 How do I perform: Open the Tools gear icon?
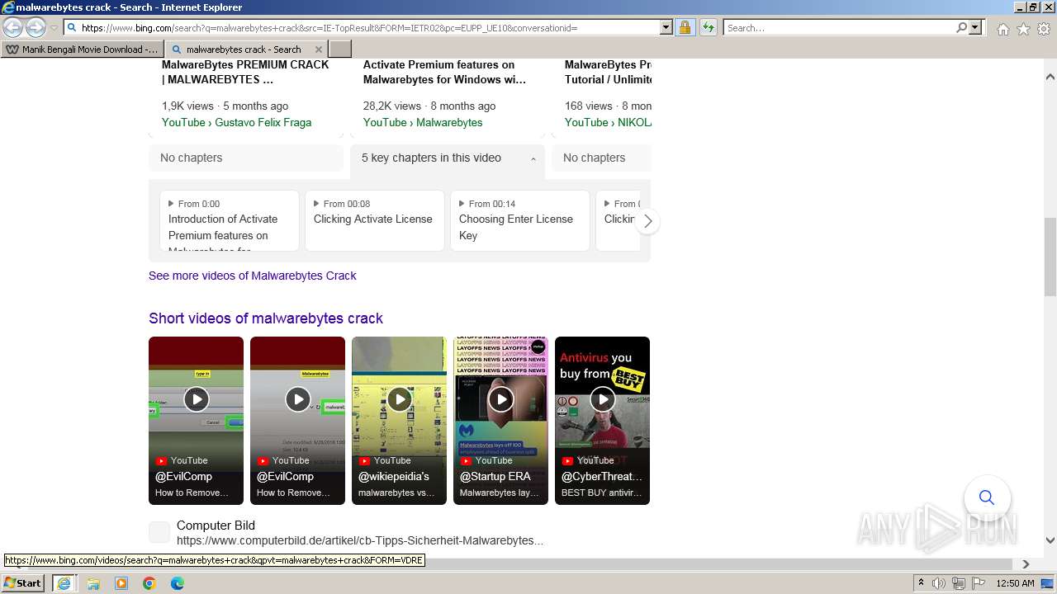1044,29
